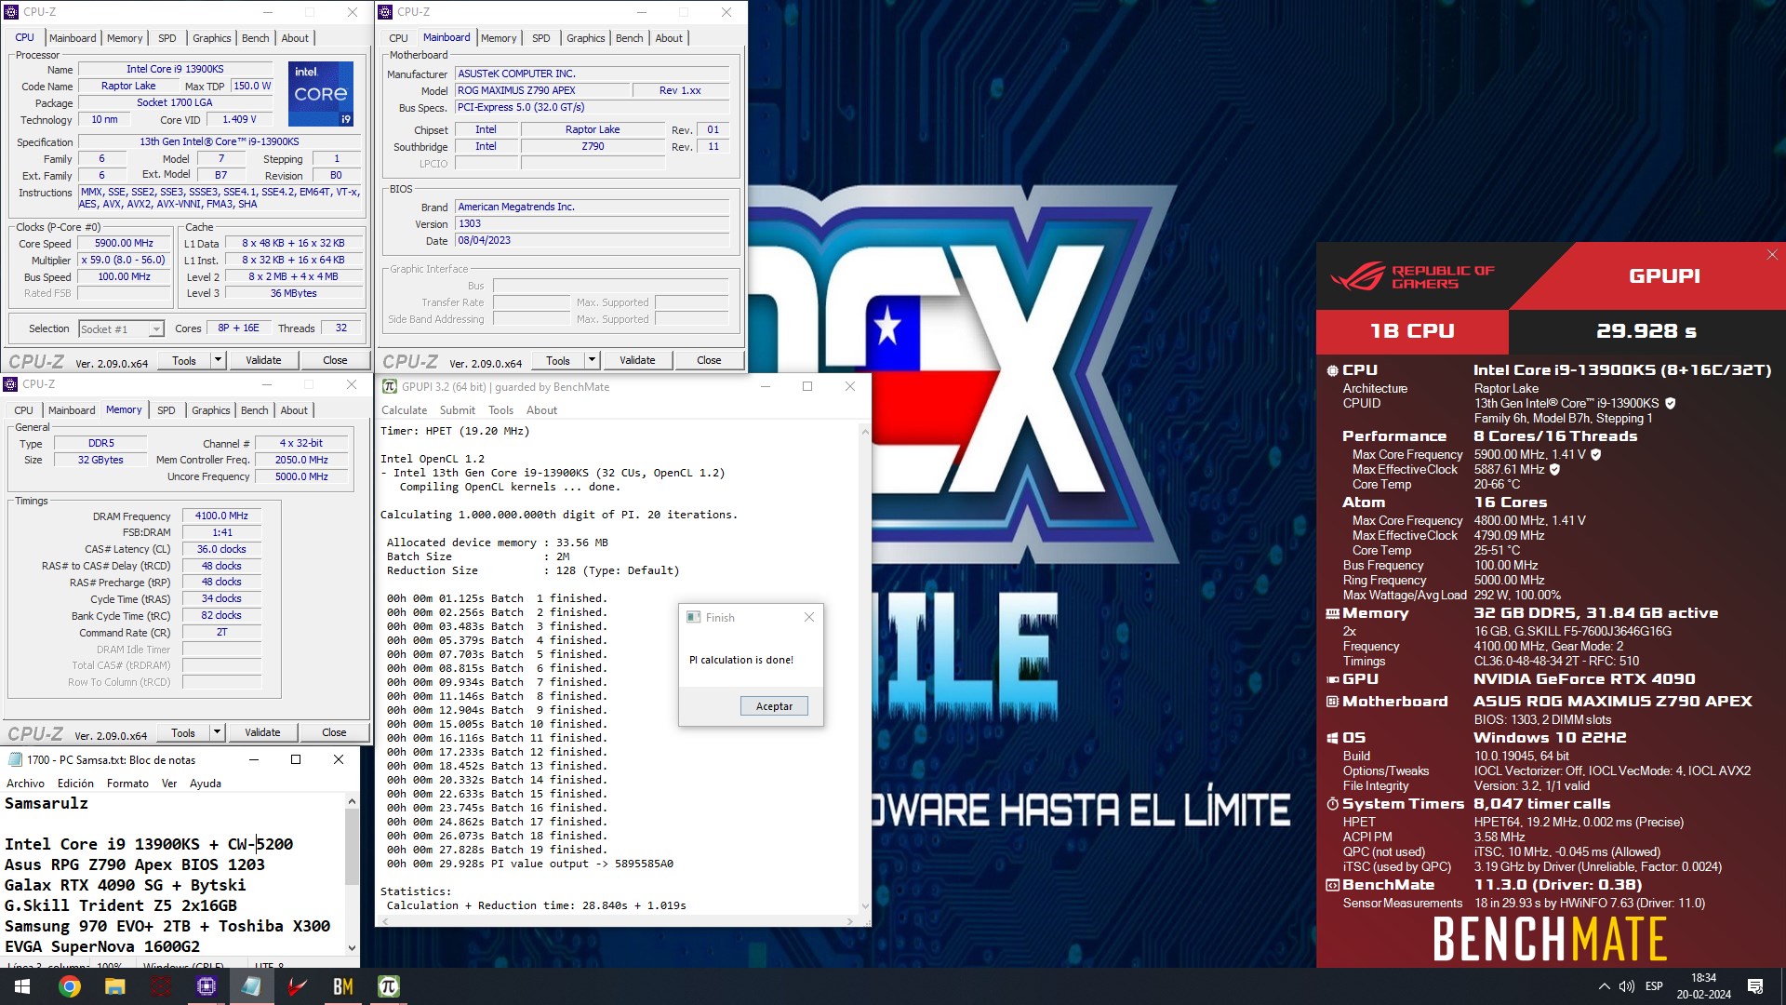
Task: Open the Calculate menu in GPUPI
Action: [x=404, y=410]
